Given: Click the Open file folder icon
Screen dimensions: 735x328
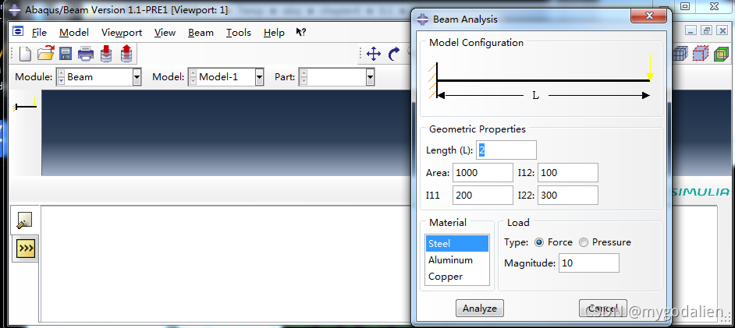Looking at the screenshot, I should (46, 54).
